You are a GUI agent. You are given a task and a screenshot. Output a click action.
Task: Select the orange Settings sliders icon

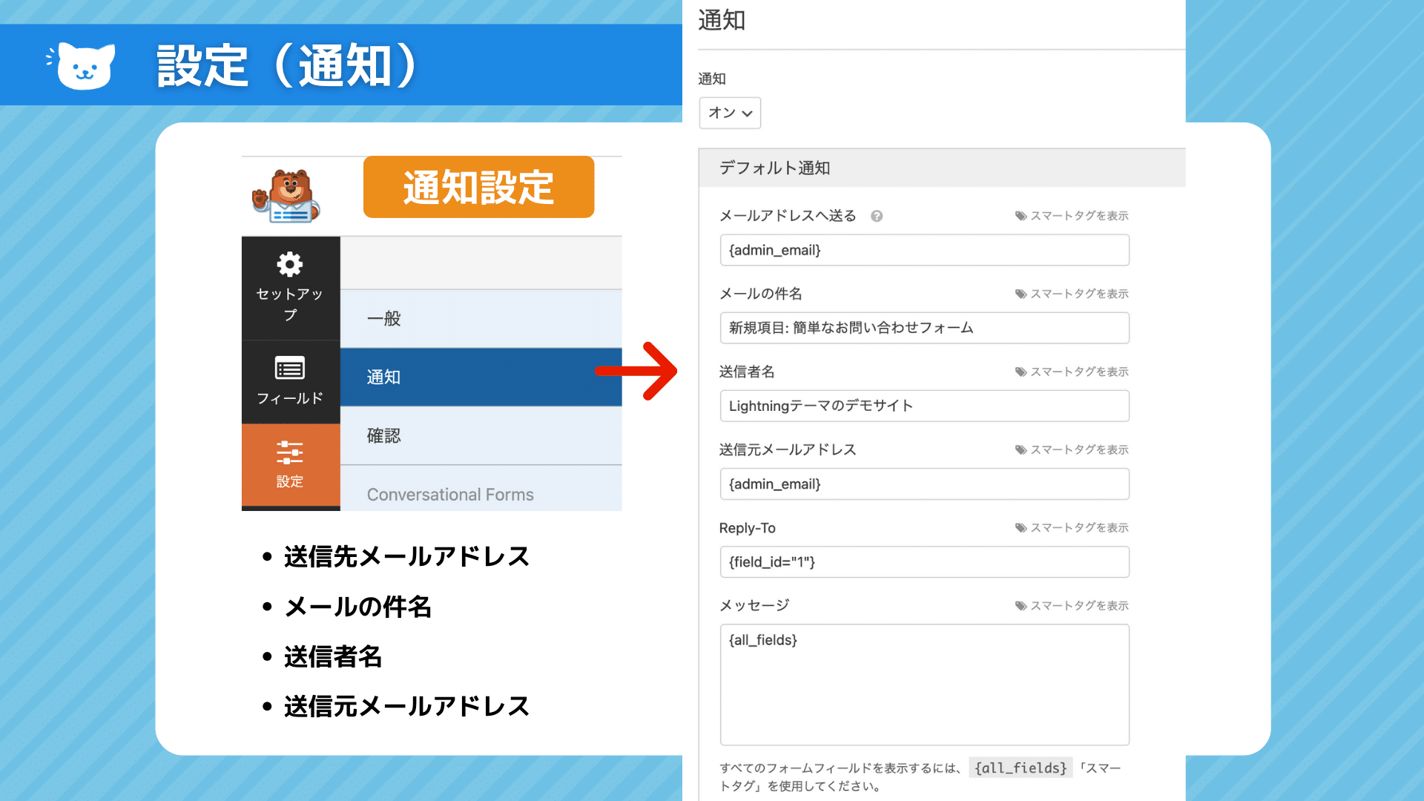pos(289,452)
